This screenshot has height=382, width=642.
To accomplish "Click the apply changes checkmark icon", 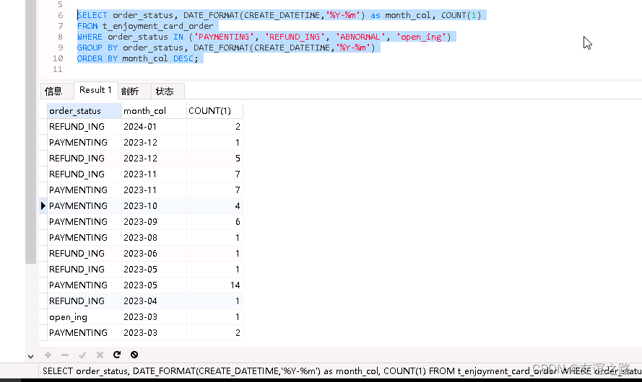I will (82, 355).
